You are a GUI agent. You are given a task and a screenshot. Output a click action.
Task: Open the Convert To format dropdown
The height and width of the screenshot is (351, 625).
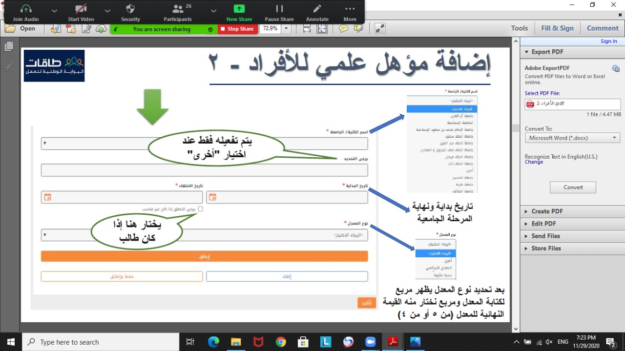click(x=572, y=138)
